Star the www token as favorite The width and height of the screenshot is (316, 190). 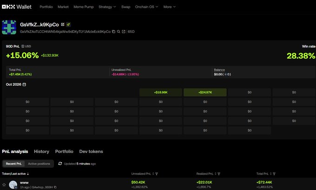(4, 184)
